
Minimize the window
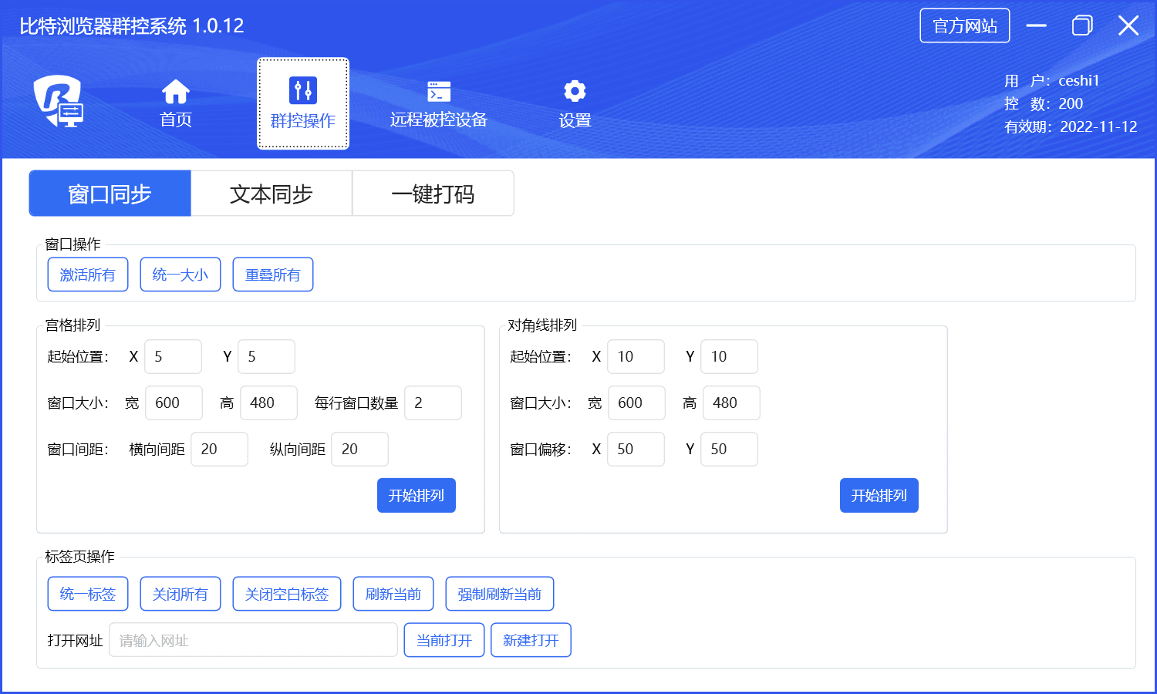1036,25
